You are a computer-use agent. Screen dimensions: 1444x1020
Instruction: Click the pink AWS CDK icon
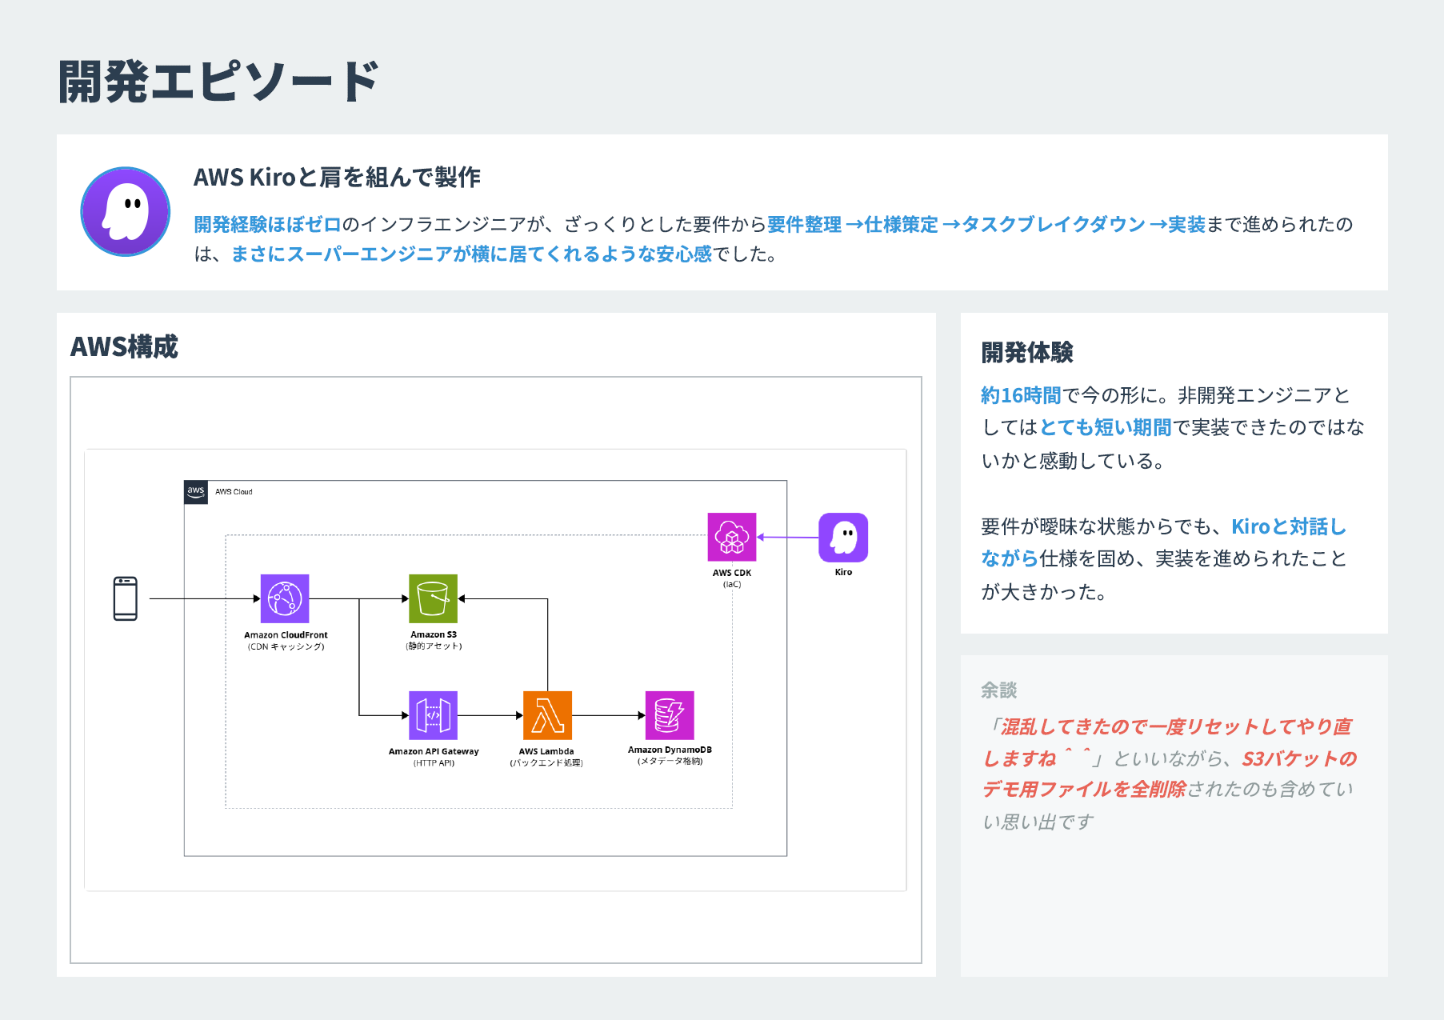tap(731, 537)
